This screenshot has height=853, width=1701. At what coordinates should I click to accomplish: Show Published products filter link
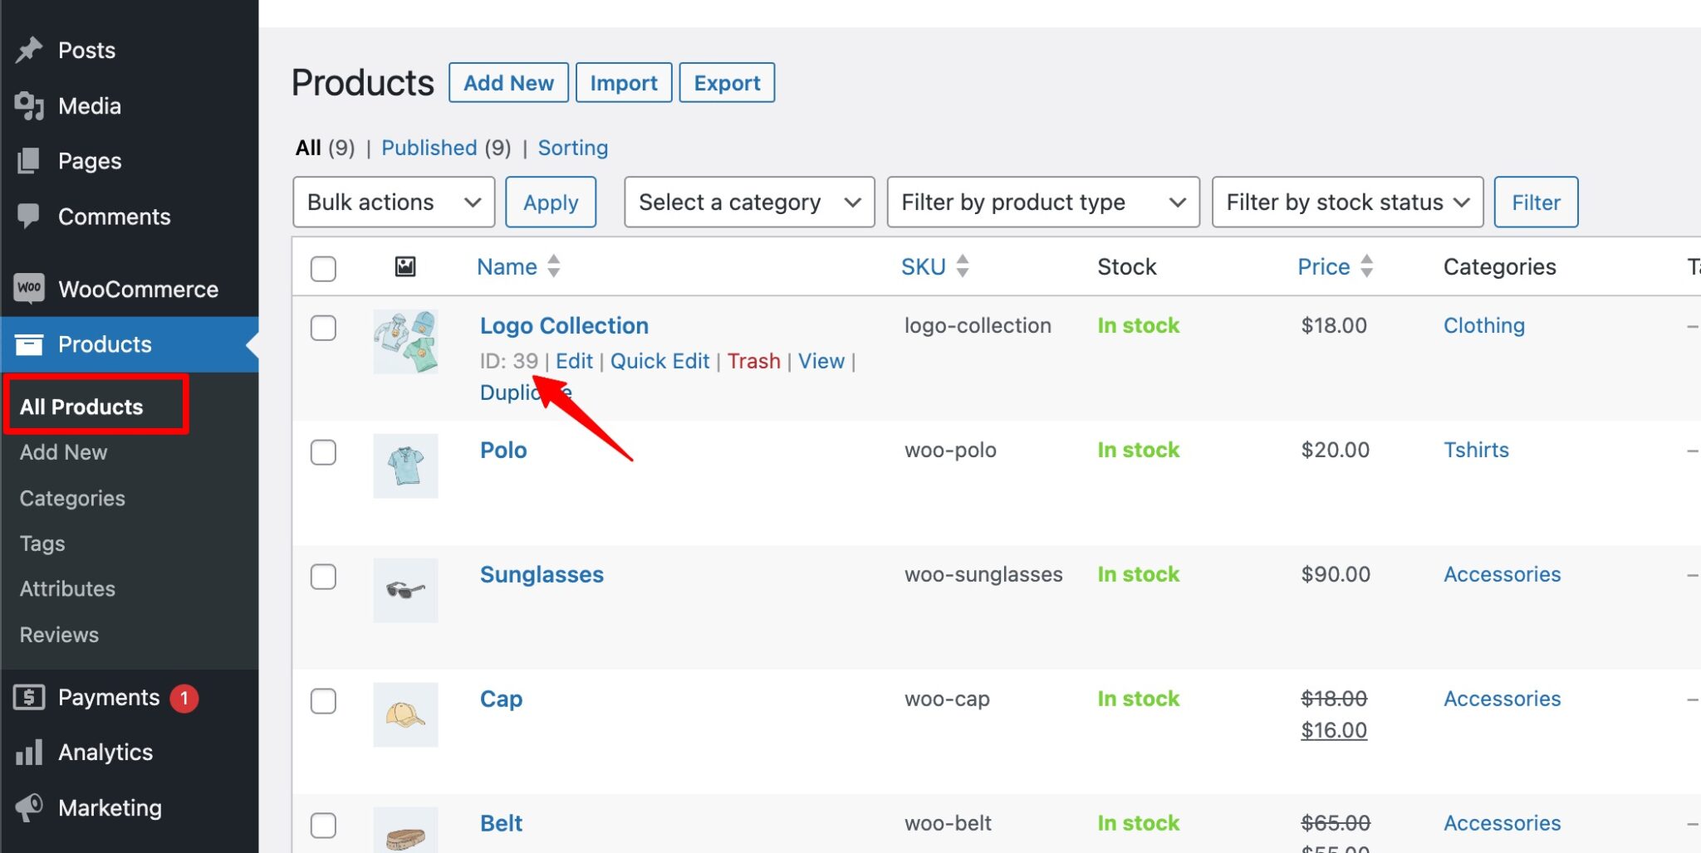(x=429, y=148)
